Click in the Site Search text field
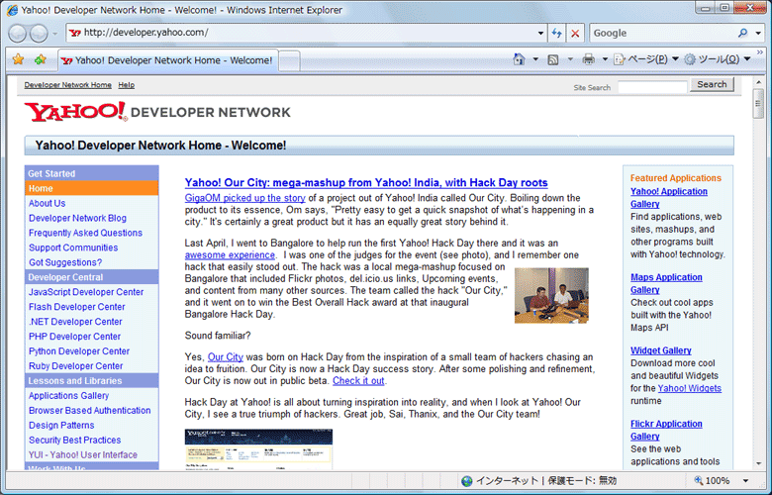 652,87
